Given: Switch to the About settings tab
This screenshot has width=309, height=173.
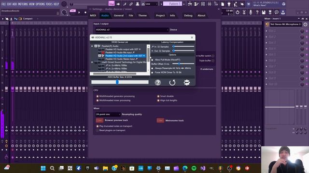Looking at the screenshot, I should click(201, 15).
